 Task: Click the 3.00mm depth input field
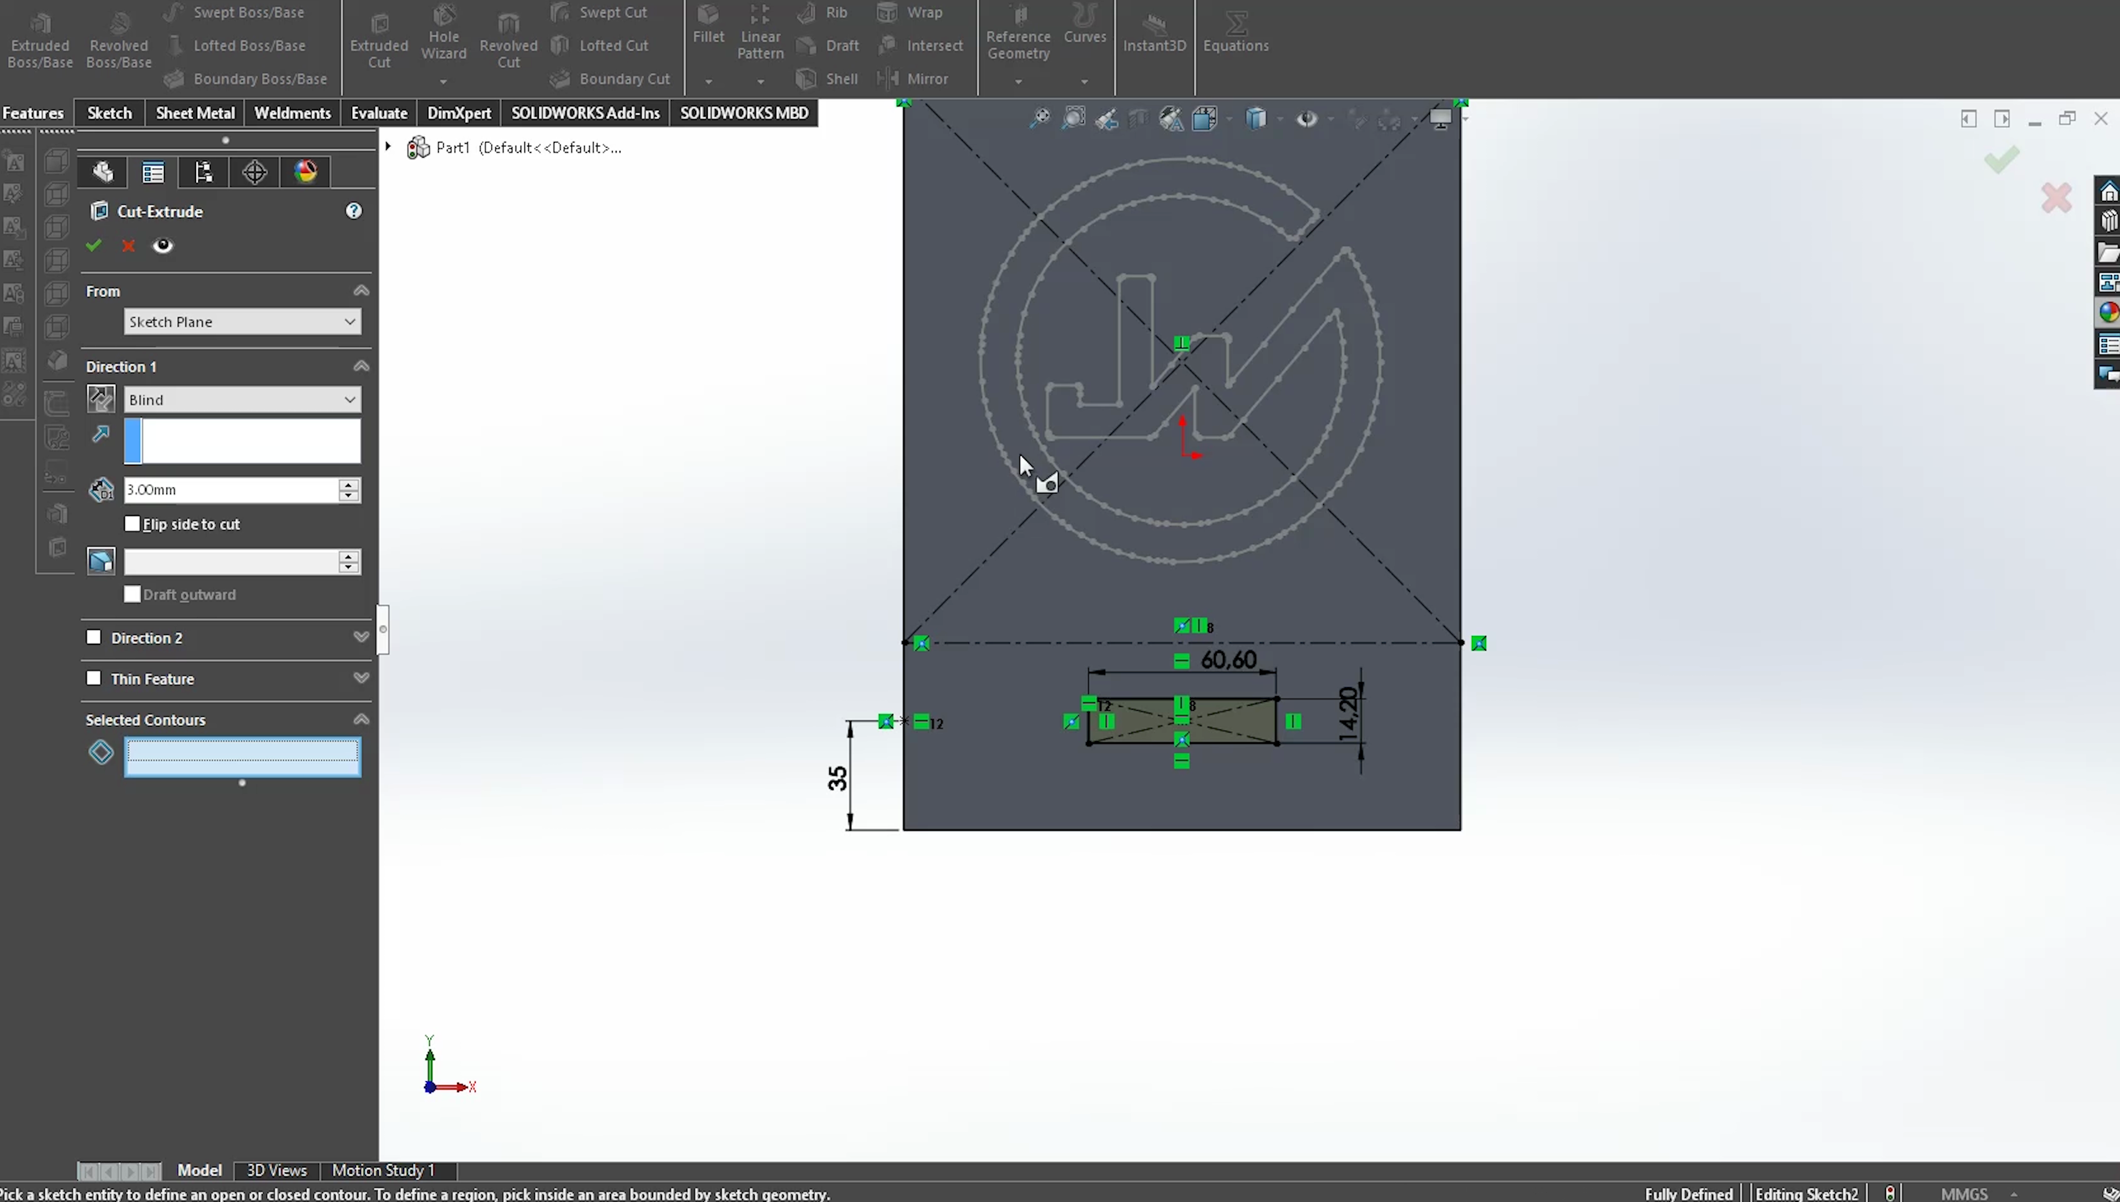230,490
